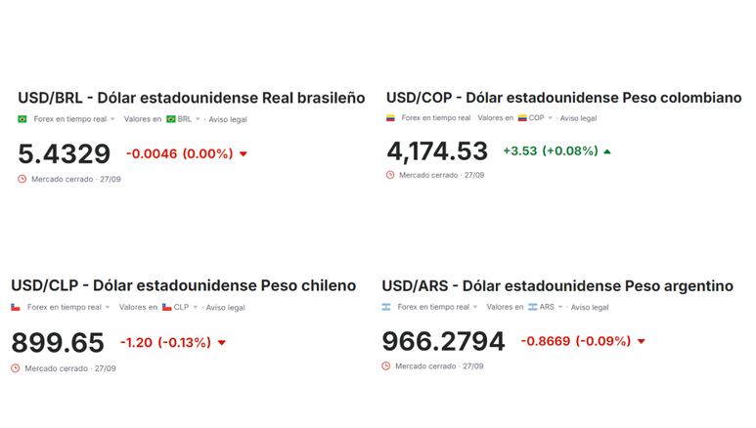Expand the Forex en tiempo real dropdown for USD/ARS

point(475,307)
